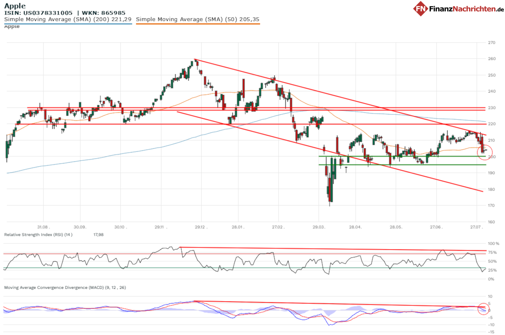This screenshot has height=335, width=505.
Task: Toggle the SMA (50) 205,35 legend entry
Action: [x=197, y=19]
